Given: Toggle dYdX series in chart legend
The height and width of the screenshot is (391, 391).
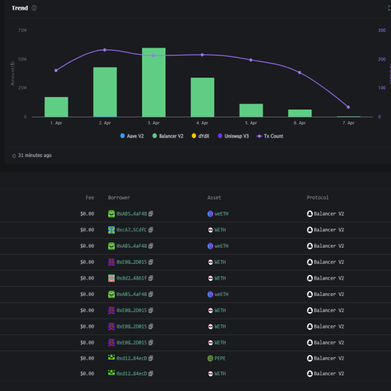Looking at the screenshot, I should 201,136.
